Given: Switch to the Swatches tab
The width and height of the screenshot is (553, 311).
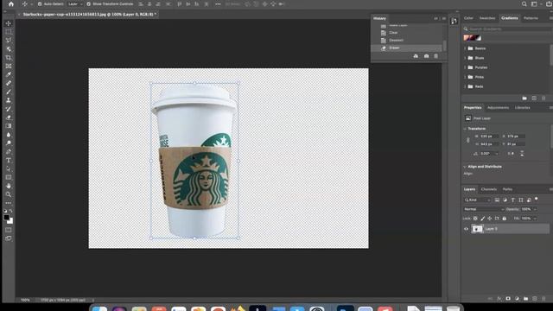Looking at the screenshot, I should pyautogui.click(x=487, y=18).
